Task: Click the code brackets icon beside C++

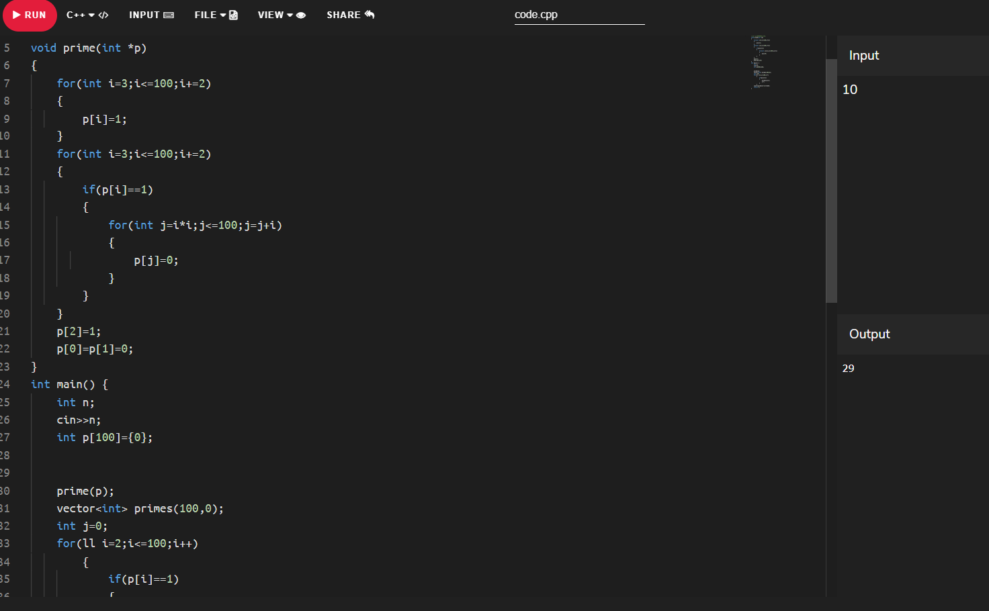Action: [103, 15]
